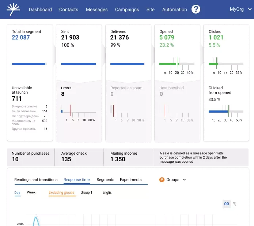Filter chart by Group 1

[86, 192]
